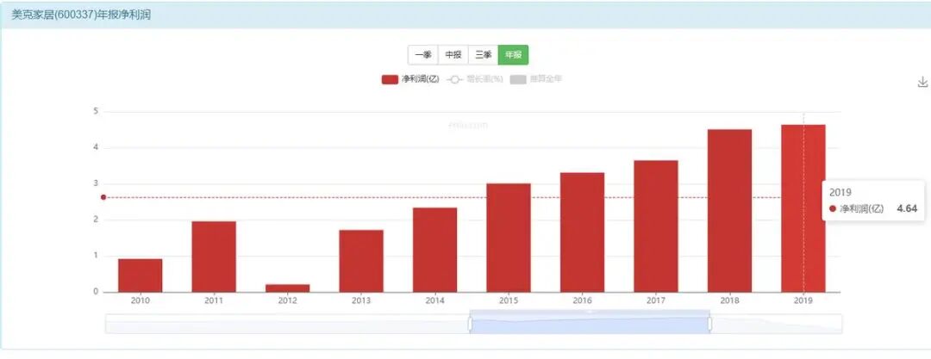Image resolution: width=931 pixels, height=359 pixels.
Task: Click the 2010 net profit bar
Action: pos(141,275)
